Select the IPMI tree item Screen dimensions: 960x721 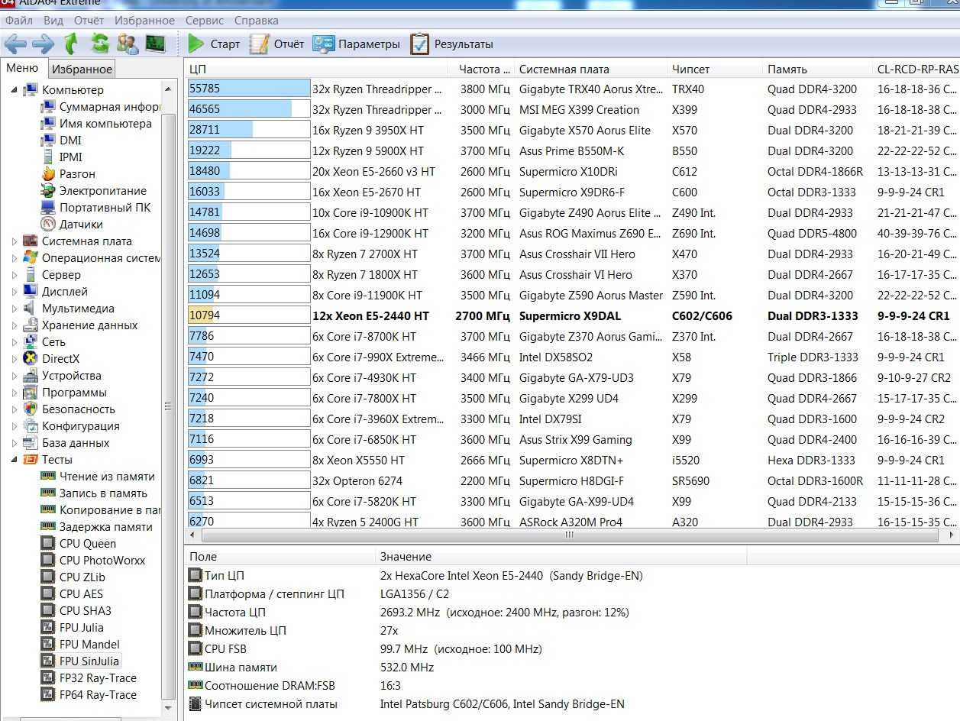coord(70,157)
